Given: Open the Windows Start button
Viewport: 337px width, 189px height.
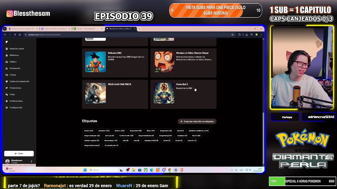Looking at the screenshot, I should click(85, 170).
